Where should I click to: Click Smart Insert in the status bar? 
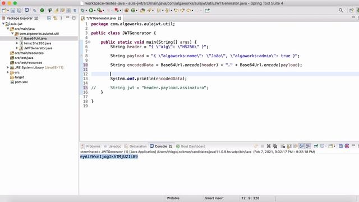214,198
